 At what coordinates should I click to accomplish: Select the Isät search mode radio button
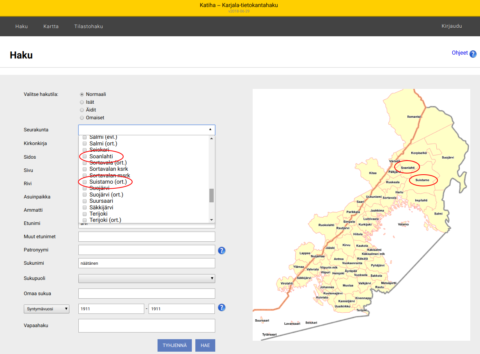(82, 102)
